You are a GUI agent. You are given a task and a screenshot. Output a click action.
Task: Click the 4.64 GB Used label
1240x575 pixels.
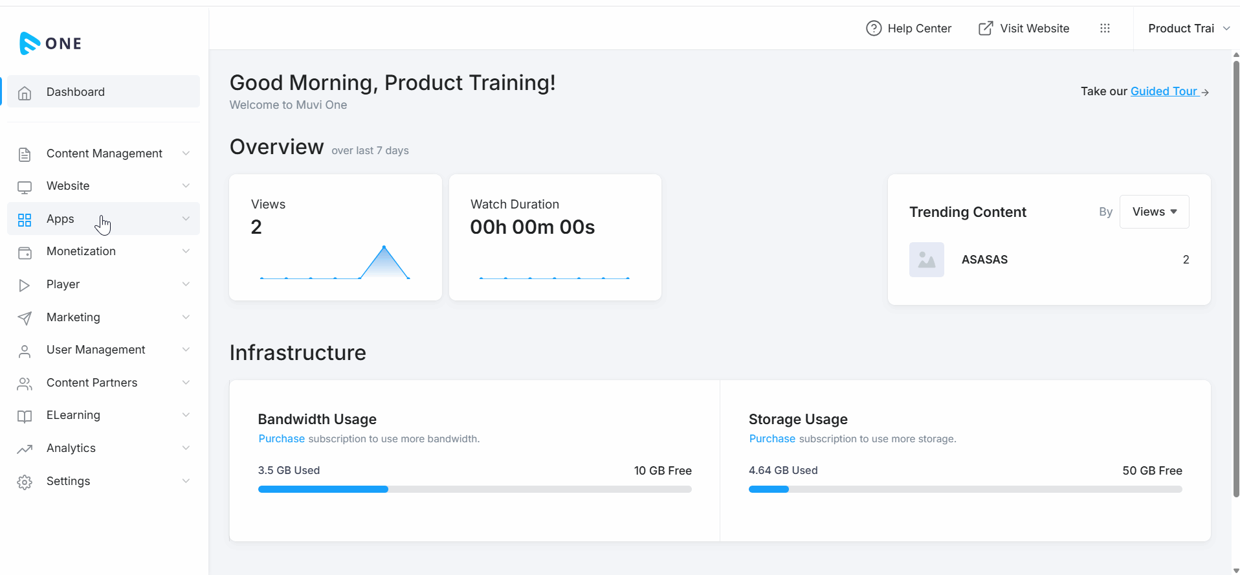pos(783,470)
